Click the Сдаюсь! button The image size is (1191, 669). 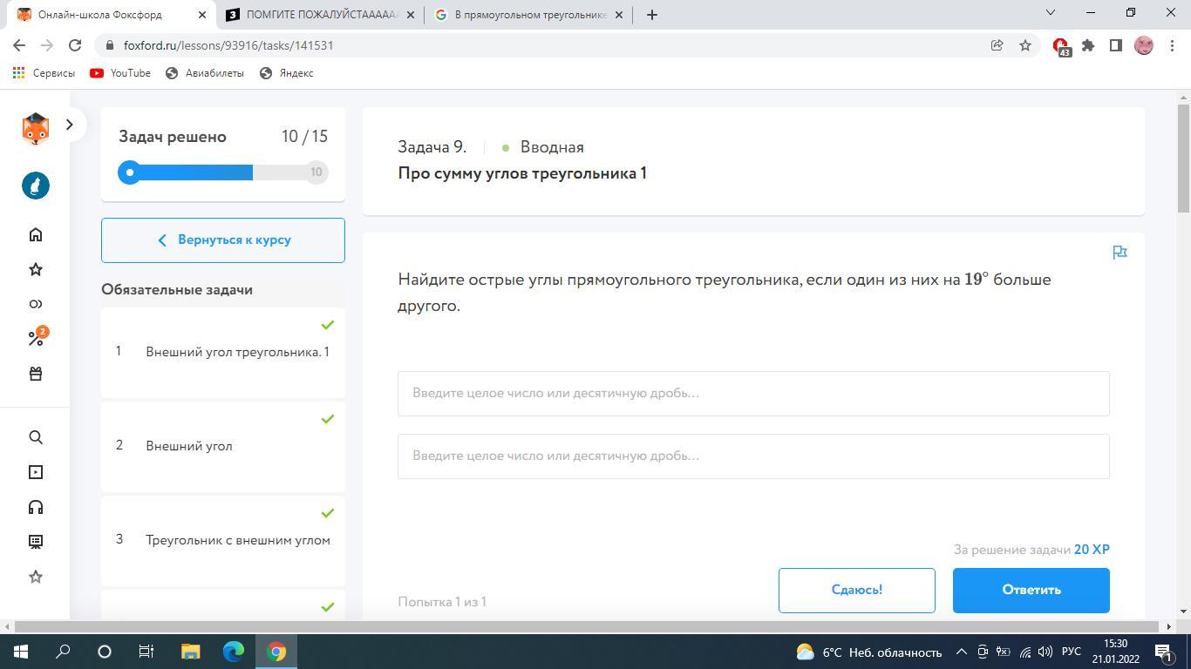[856, 590]
